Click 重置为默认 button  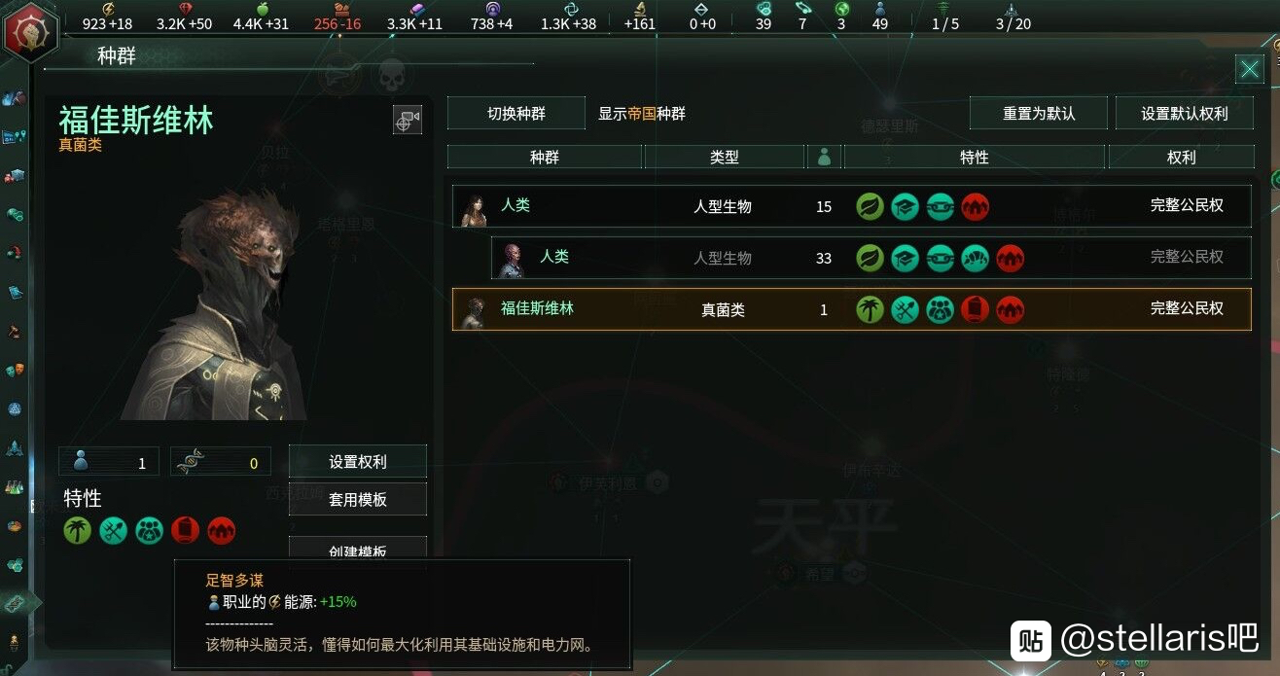(1039, 113)
